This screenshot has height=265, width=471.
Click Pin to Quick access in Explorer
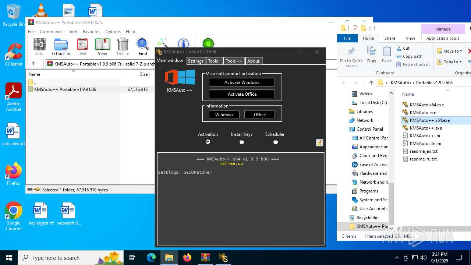tap(351, 57)
